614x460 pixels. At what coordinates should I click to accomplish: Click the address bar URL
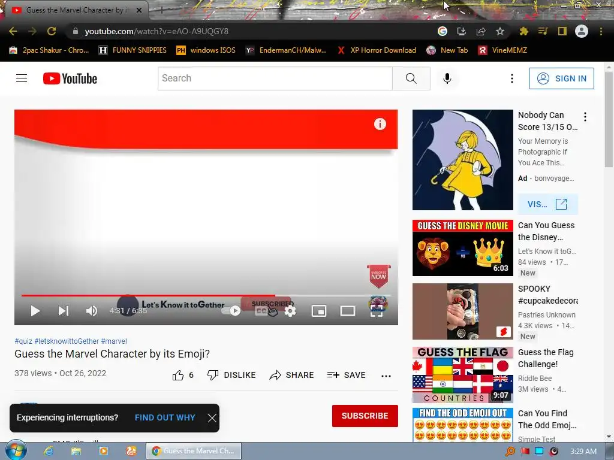pos(156,31)
